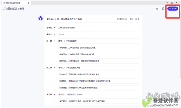The height and width of the screenshot is (108, 181).
Task: Edit the 古时背景 outline item
Action: click(x=99, y=48)
